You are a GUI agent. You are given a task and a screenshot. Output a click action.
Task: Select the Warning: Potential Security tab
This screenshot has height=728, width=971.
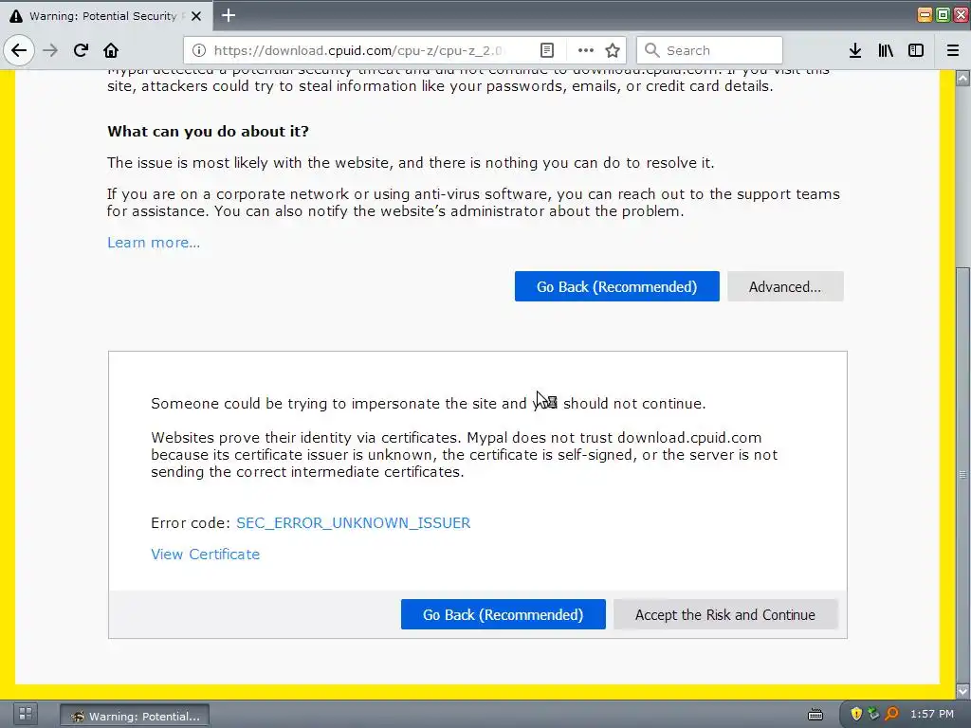(x=106, y=16)
